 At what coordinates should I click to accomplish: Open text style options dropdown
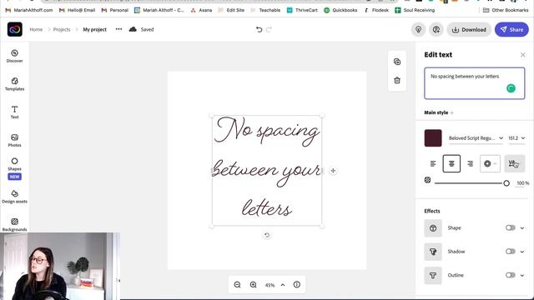coord(490,163)
